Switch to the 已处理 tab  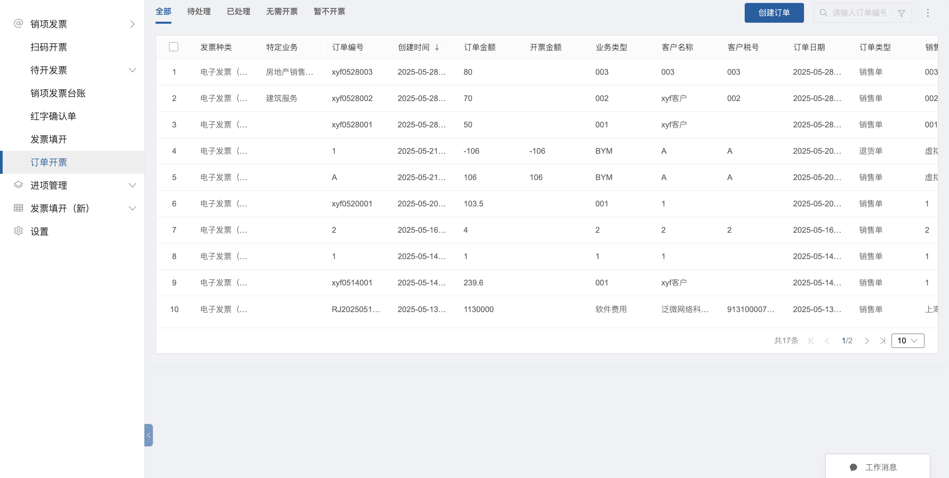point(238,12)
